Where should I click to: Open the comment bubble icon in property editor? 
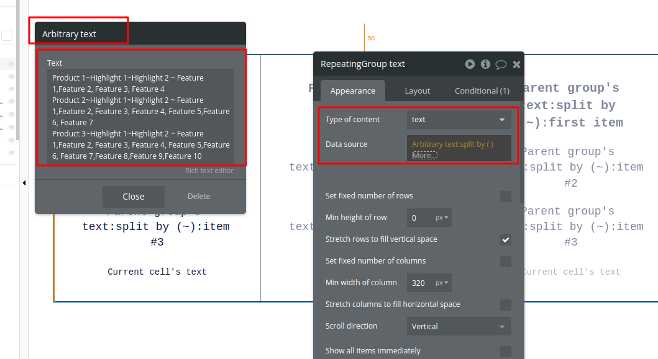click(x=501, y=64)
